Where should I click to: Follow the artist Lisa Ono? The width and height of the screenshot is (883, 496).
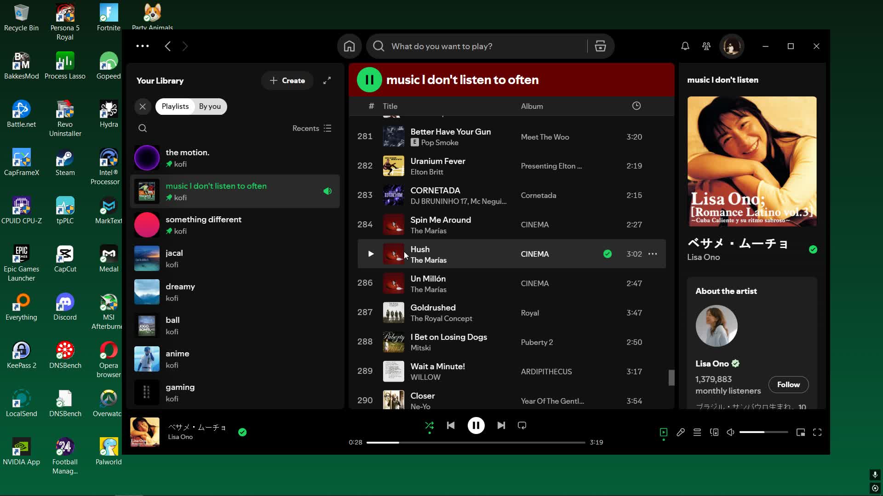pos(788,385)
